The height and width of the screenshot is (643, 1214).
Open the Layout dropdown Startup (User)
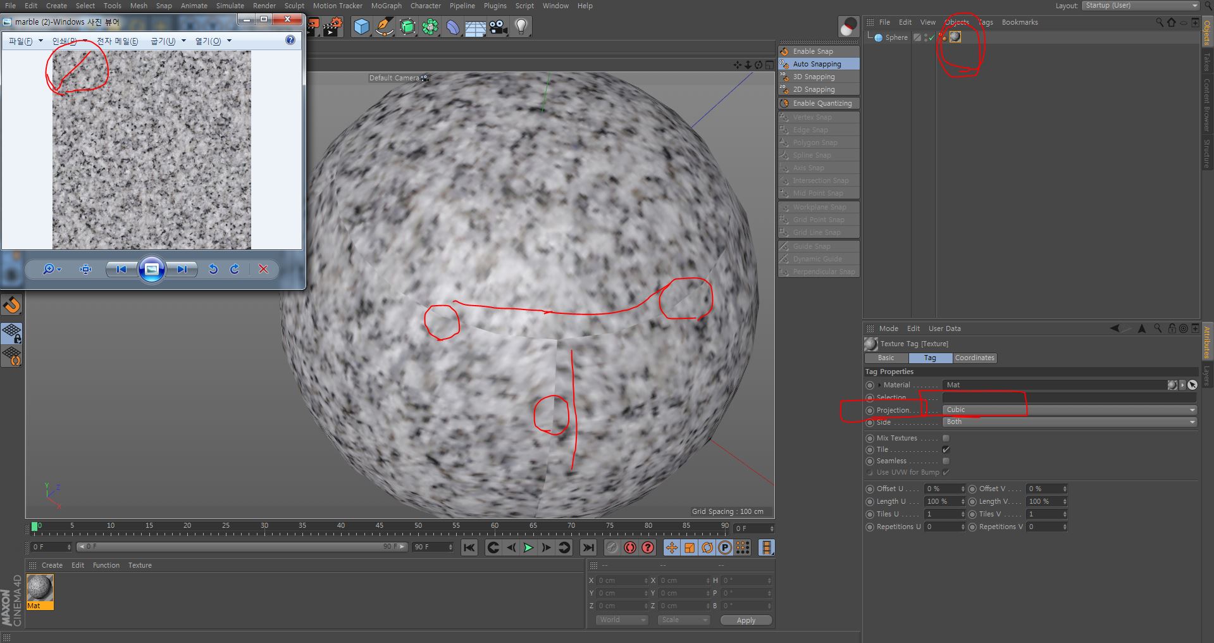point(1141,6)
